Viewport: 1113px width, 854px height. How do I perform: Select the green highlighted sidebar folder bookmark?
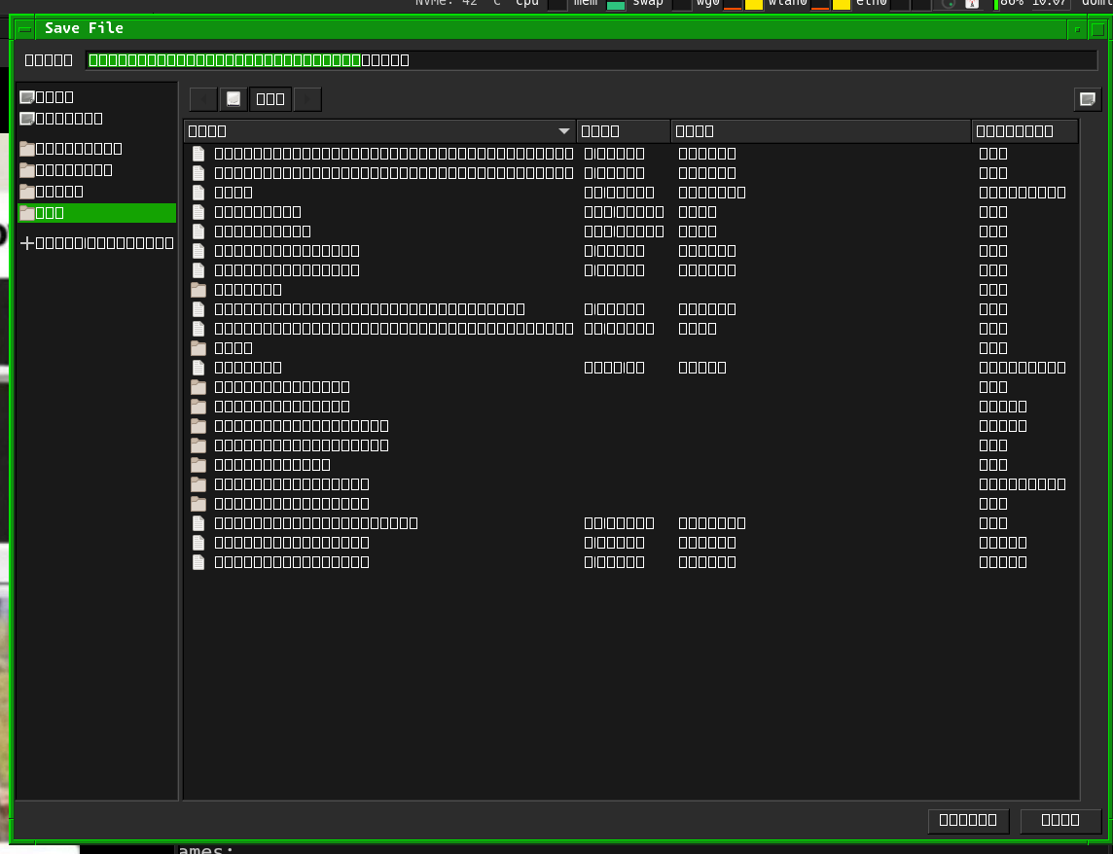click(97, 213)
